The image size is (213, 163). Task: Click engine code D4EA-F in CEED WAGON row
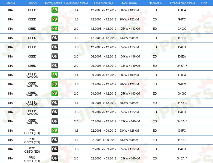pyautogui.click(x=182, y=121)
